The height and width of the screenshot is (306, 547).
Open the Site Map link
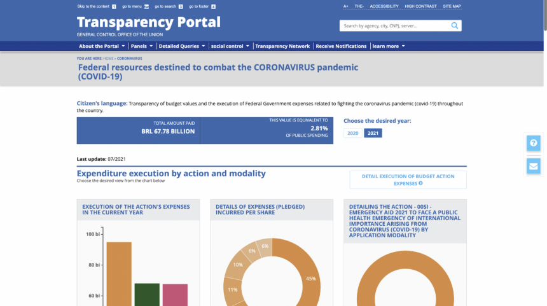(452, 6)
